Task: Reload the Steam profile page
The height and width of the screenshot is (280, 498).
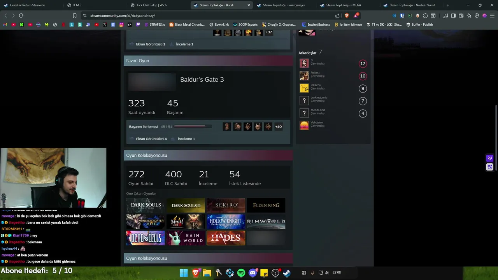Action: click(21, 16)
